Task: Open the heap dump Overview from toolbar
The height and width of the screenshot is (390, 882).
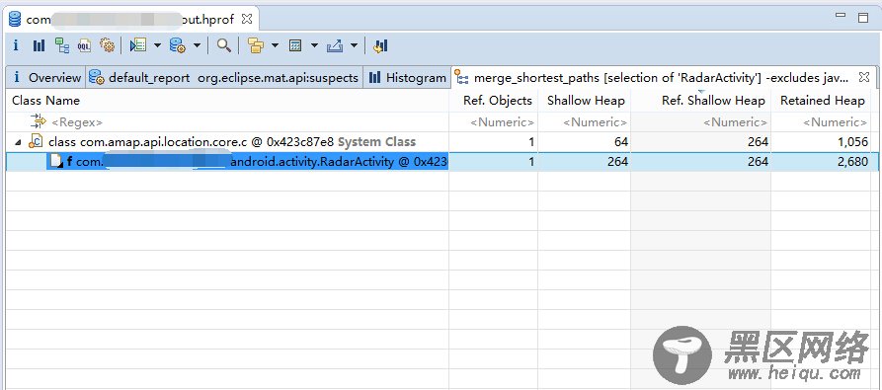Action: 16,45
